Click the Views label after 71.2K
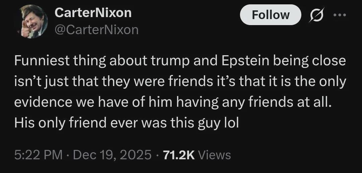 click(215, 155)
